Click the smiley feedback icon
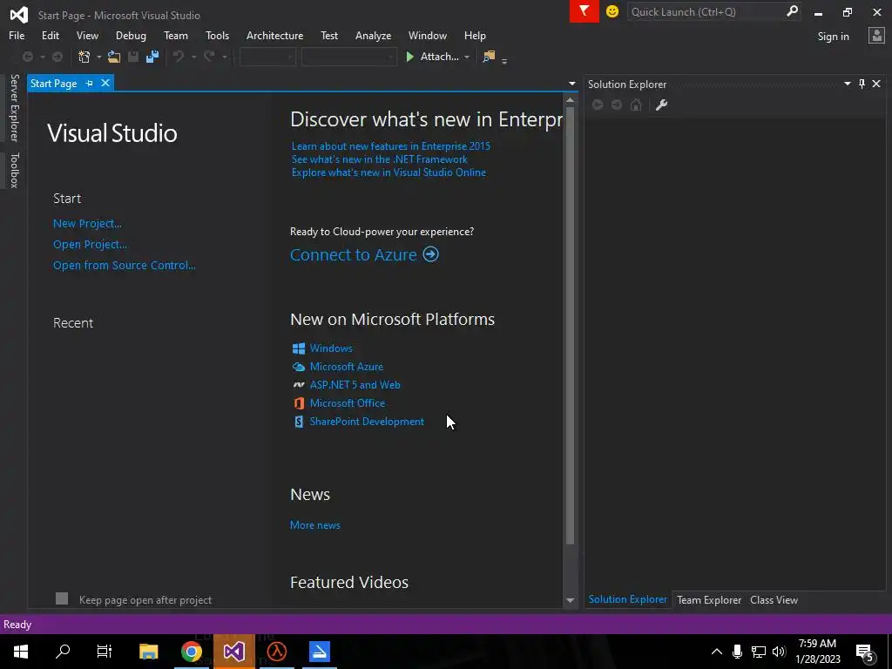This screenshot has width=892, height=669. pos(612,11)
